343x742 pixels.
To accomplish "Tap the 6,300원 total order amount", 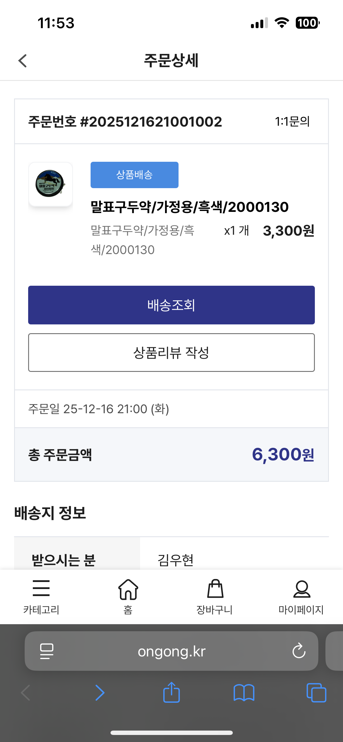I will (283, 455).
